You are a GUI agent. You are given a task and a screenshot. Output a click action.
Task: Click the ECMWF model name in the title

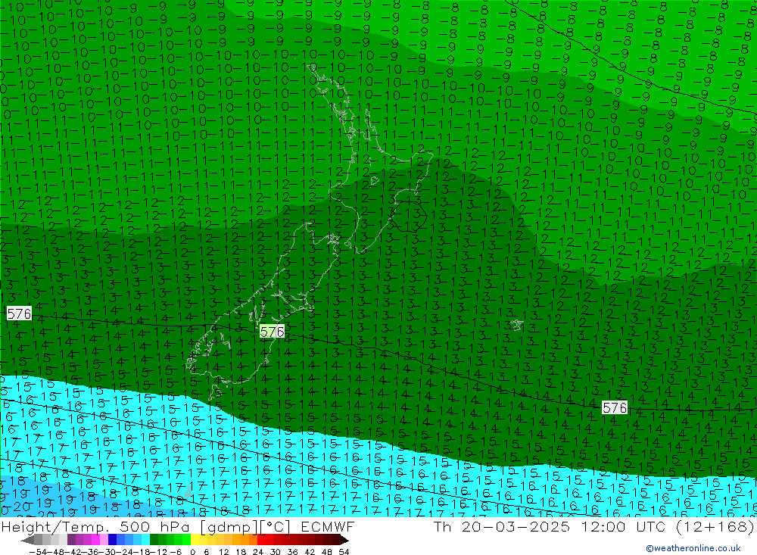tap(327, 526)
